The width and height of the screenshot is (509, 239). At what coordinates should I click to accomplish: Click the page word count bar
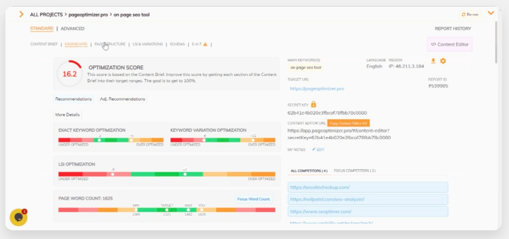pos(167,210)
